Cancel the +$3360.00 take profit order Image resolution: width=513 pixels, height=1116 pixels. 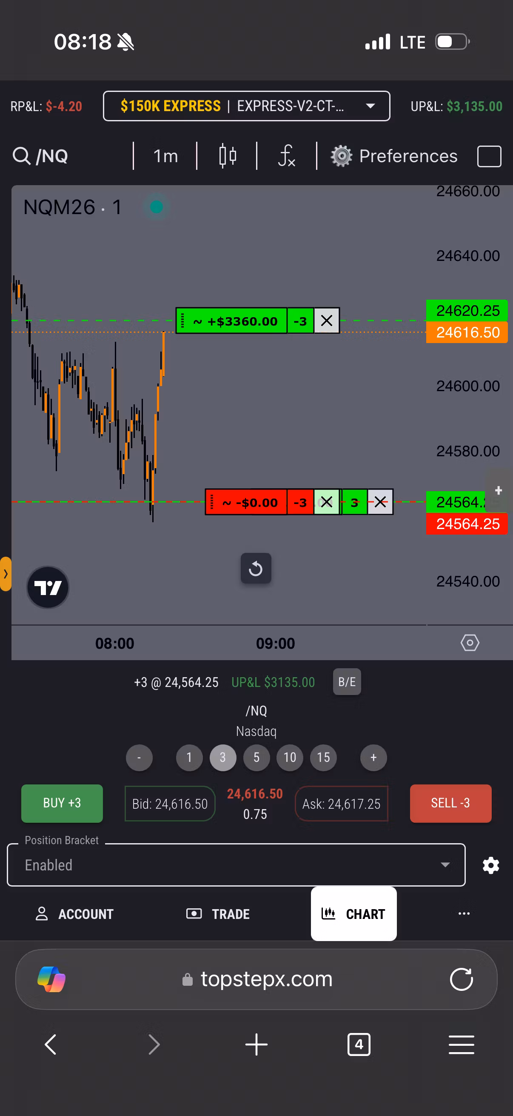(x=326, y=321)
